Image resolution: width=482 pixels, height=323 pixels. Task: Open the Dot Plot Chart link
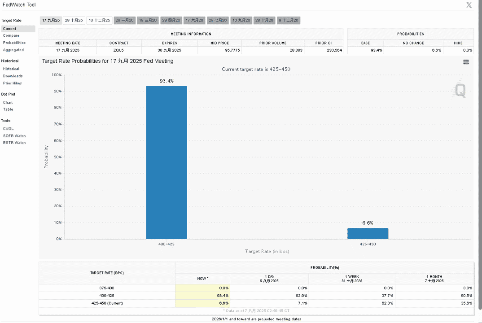8,103
